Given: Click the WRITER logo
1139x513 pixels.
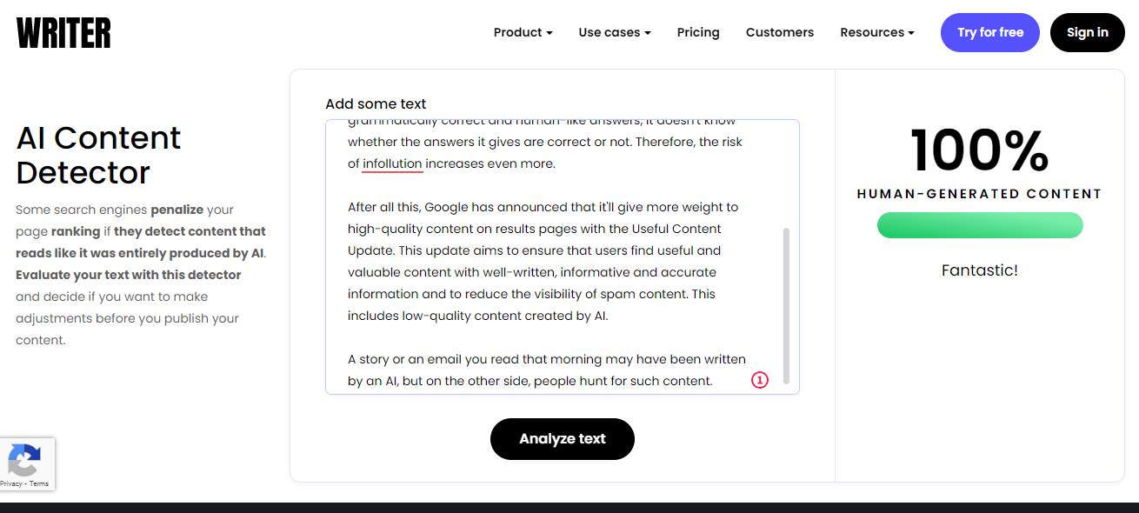Looking at the screenshot, I should click(x=63, y=32).
